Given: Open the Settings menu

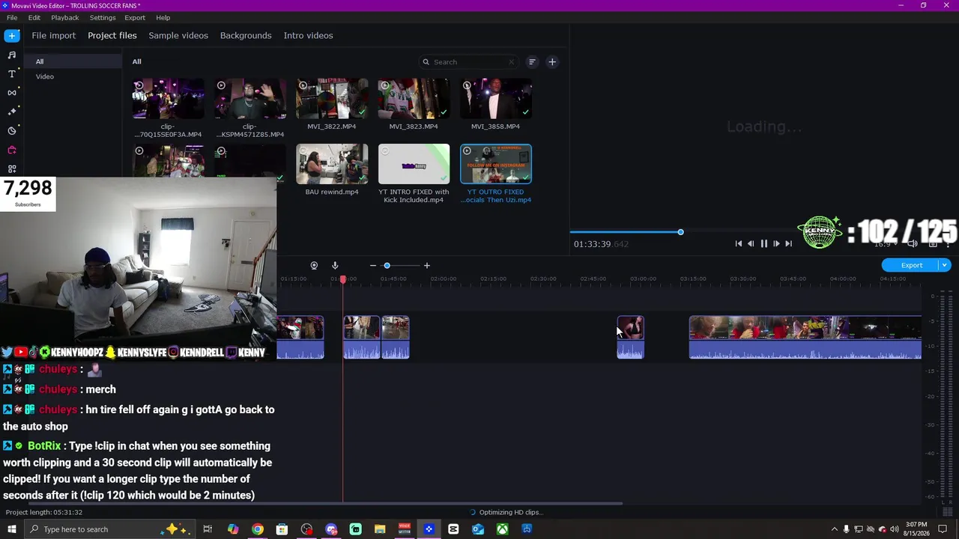Looking at the screenshot, I should (x=103, y=17).
